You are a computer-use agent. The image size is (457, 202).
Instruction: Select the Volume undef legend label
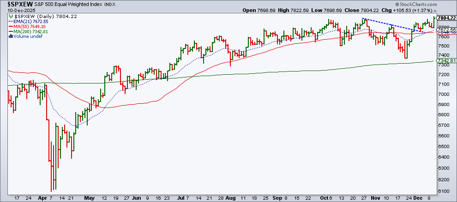pyautogui.click(x=28, y=36)
